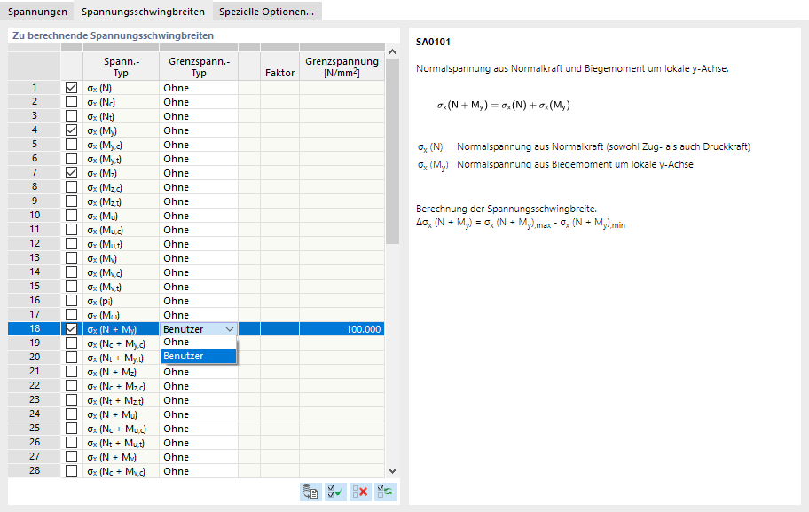
Task: Select the Spannungsschwingbreiten tab
Action: coord(143,12)
